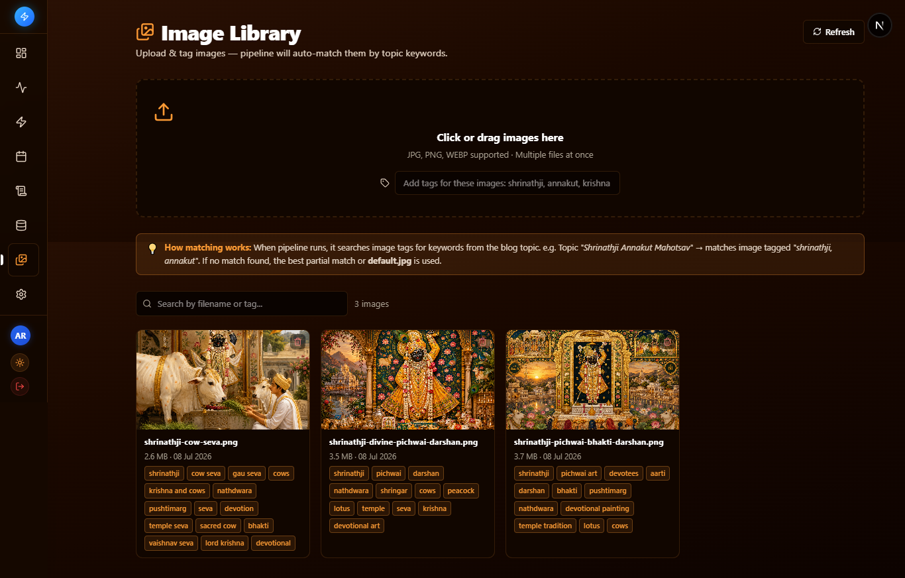This screenshot has height=578, width=905.
Task: Focus the 'Add tags for these images' field
Action: (x=507, y=183)
